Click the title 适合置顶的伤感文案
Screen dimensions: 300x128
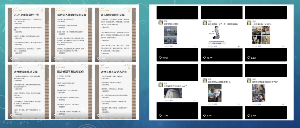point(26,72)
